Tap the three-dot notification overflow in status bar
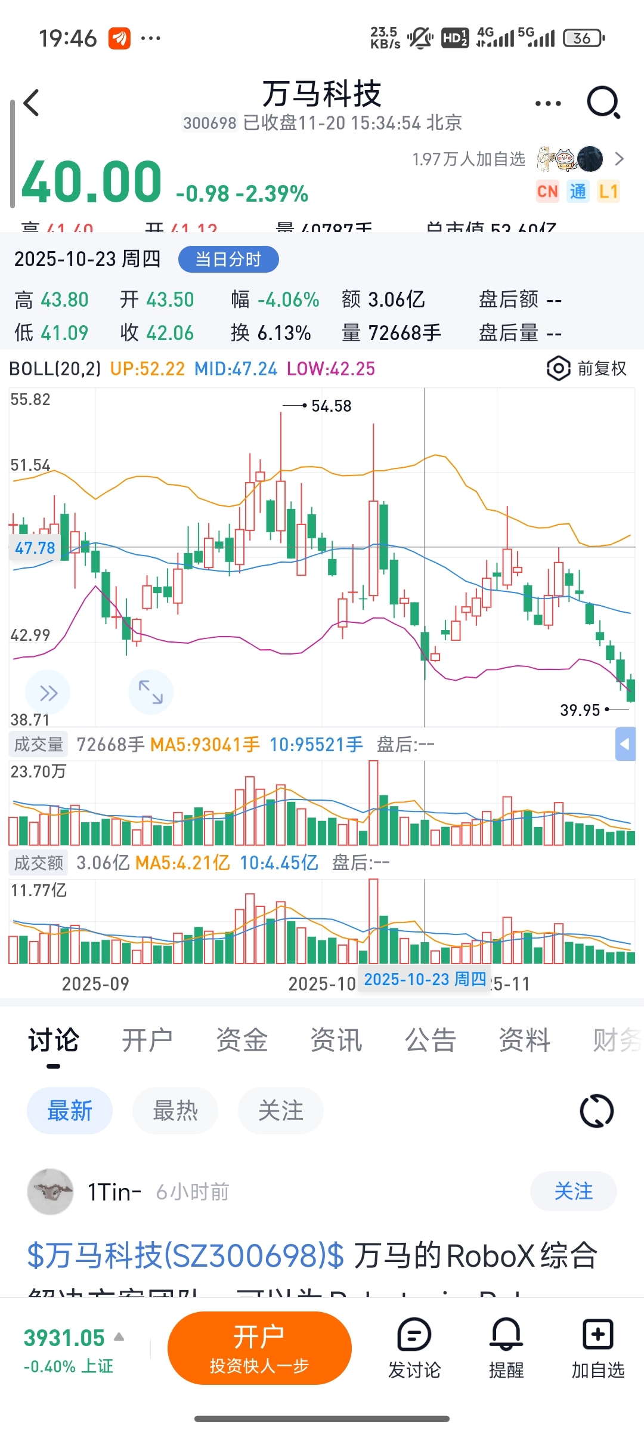 click(x=150, y=38)
